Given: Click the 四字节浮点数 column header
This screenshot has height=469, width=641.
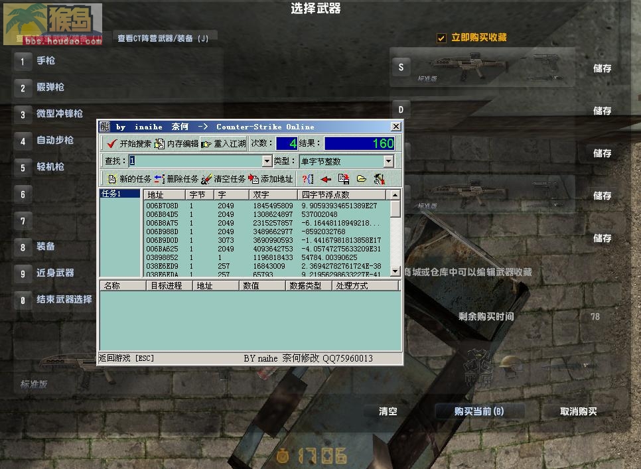Looking at the screenshot, I should 341,194.
